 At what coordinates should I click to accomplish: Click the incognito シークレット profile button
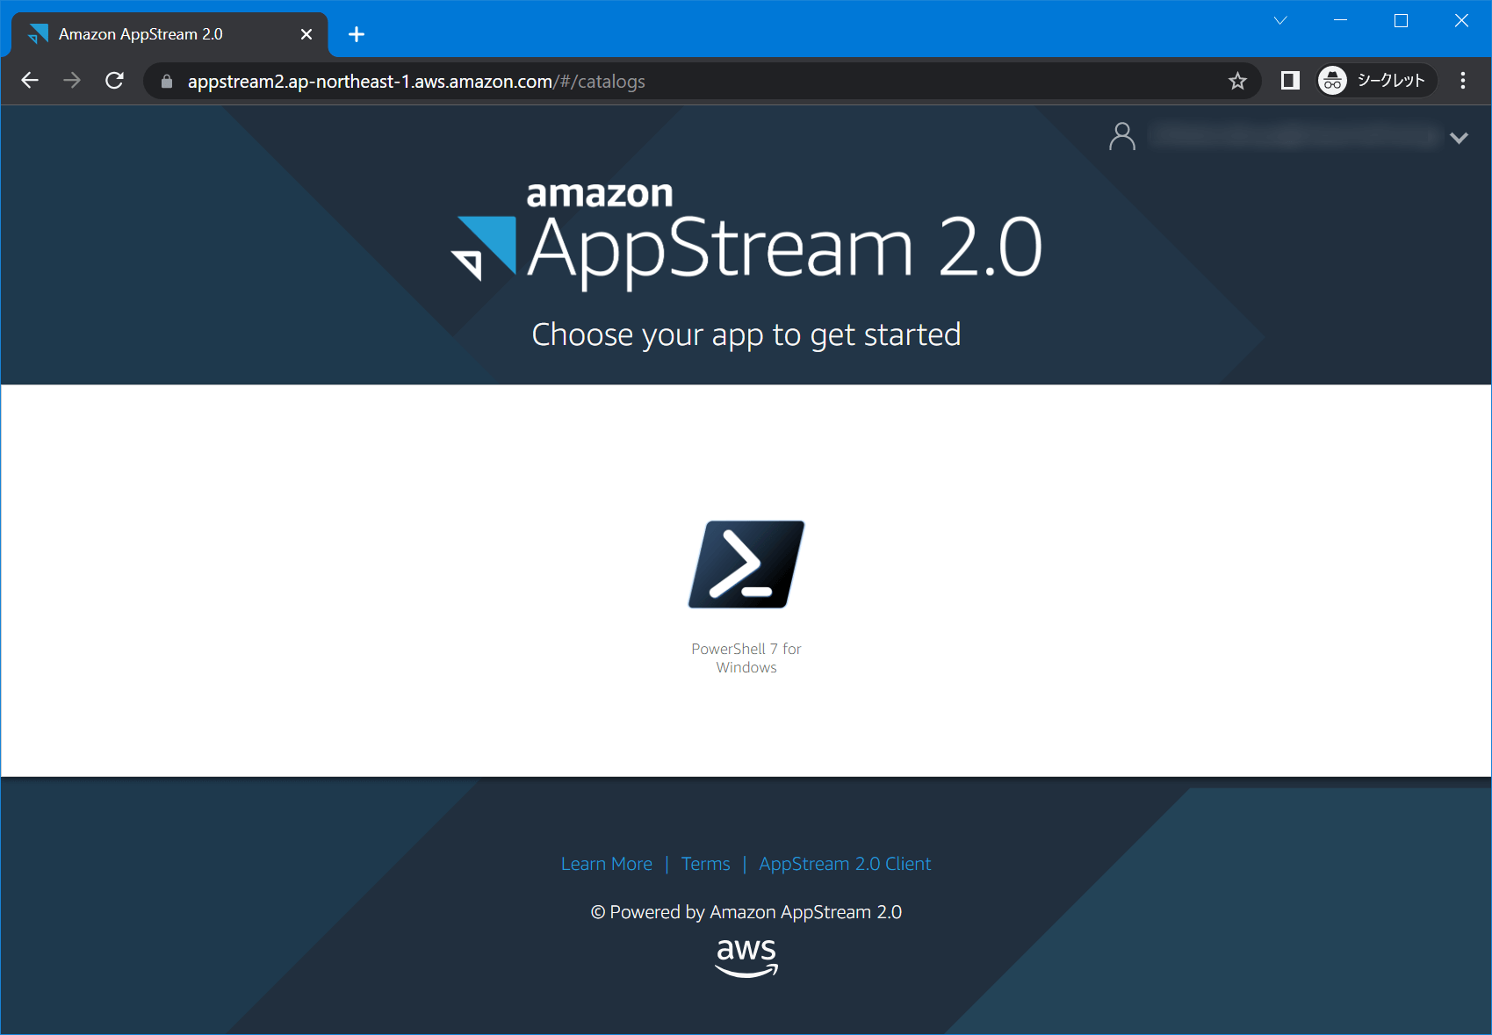(x=1376, y=81)
